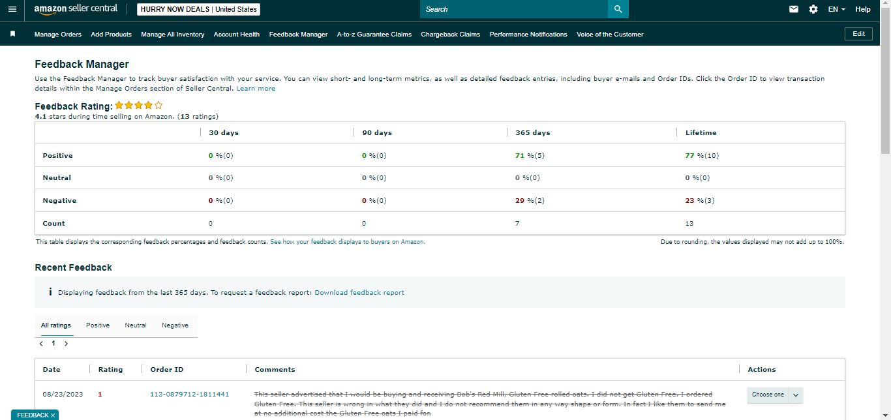Close the FEEDBACK tab at bottom
This screenshot has width=891, height=420.
[x=53, y=415]
